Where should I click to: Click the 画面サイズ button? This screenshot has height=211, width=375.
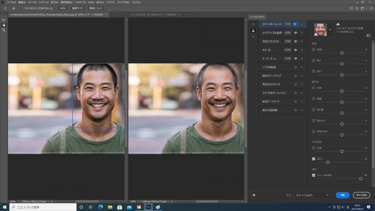point(77,8)
